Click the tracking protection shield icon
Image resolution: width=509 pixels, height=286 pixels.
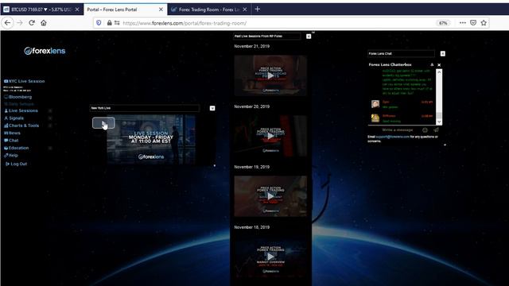coord(99,23)
